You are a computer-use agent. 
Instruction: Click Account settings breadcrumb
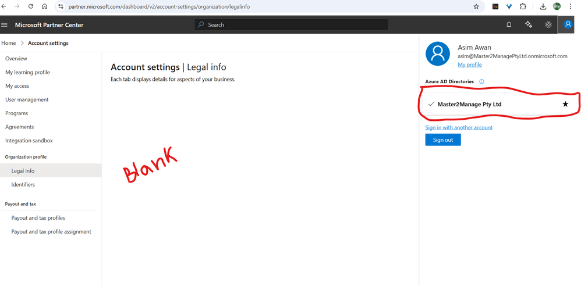[48, 43]
